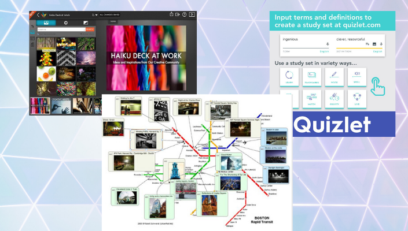This screenshot has height=231, width=408.
Task: Select the Waiting for the T photo node
Action: [x=128, y=106]
